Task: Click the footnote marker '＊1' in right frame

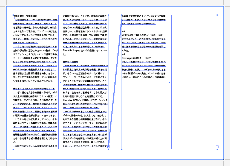Action: pyautogui.click(x=123, y=31)
